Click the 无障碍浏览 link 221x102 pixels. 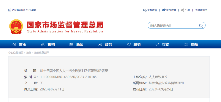pos(201,10)
